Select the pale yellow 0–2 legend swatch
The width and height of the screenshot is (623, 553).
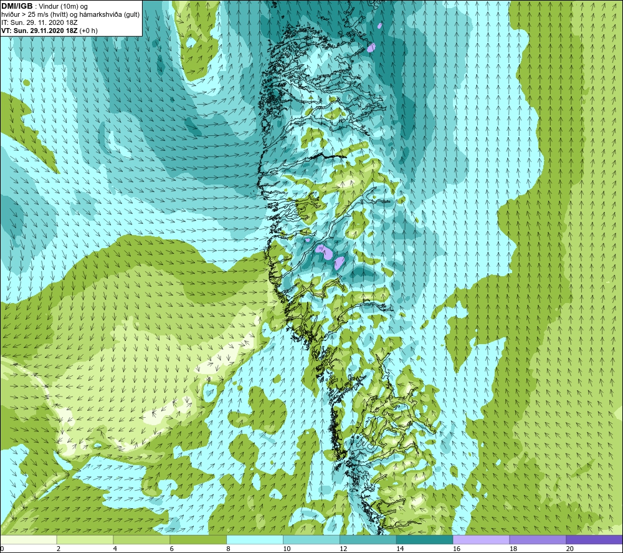pos(29,539)
